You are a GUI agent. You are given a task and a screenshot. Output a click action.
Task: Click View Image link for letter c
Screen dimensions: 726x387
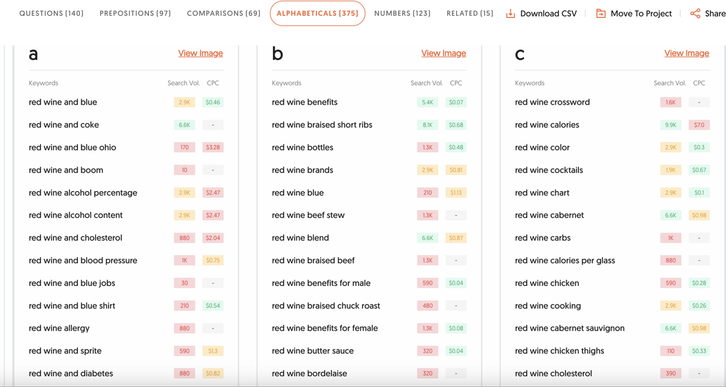pos(687,53)
